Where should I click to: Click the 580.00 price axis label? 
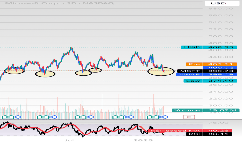[221, 9]
